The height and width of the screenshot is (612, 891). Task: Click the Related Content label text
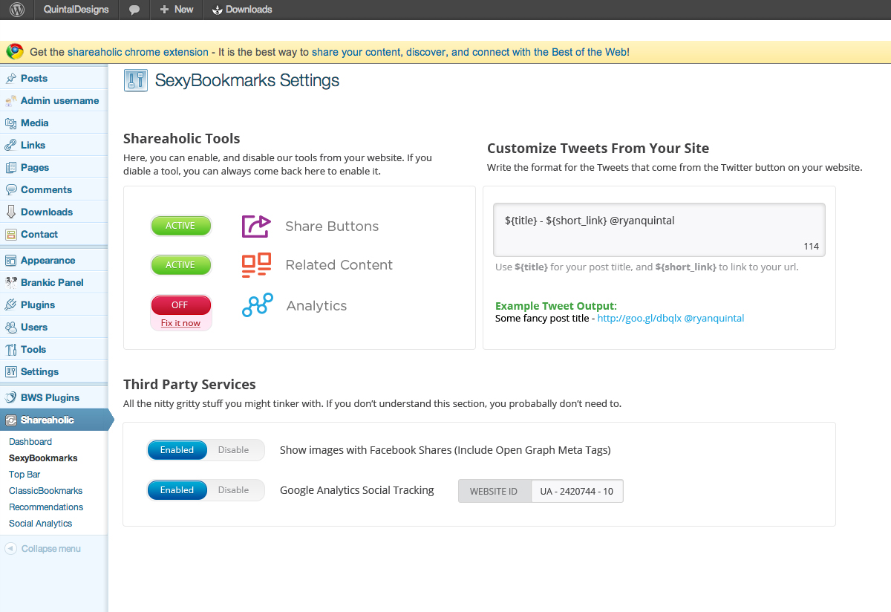pos(339,265)
